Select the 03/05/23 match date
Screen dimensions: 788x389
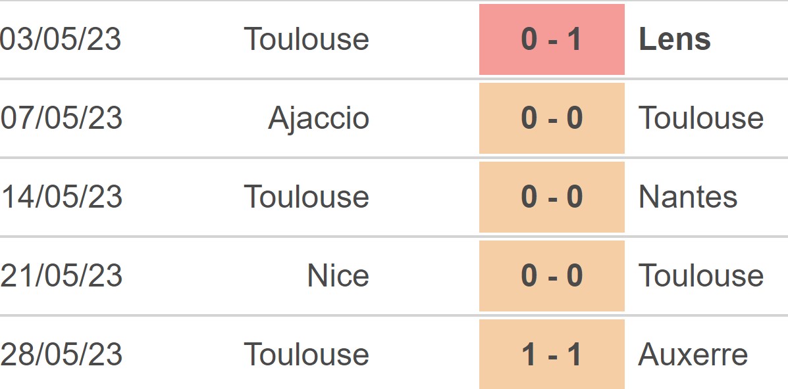click(x=61, y=39)
